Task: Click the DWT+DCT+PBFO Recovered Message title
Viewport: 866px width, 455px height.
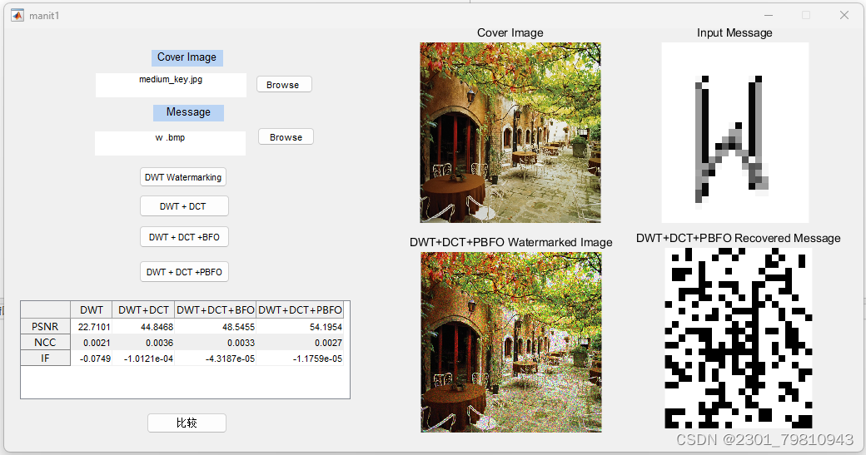Action: pyautogui.click(x=739, y=238)
